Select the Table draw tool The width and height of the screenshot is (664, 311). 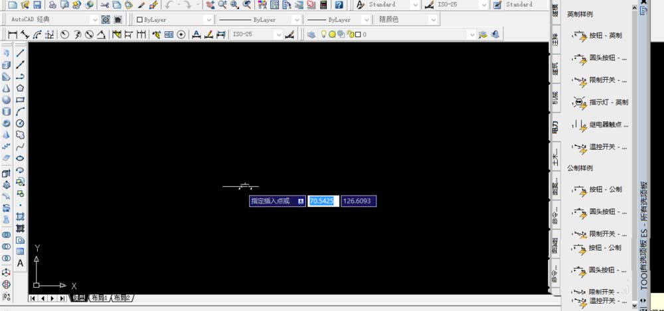pos(20,251)
